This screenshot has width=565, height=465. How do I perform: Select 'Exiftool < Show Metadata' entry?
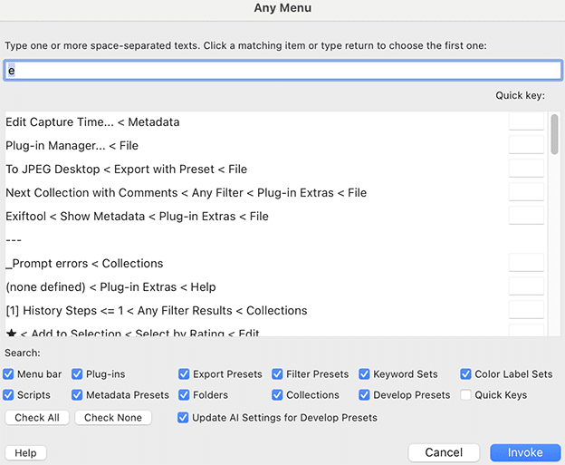point(137,217)
